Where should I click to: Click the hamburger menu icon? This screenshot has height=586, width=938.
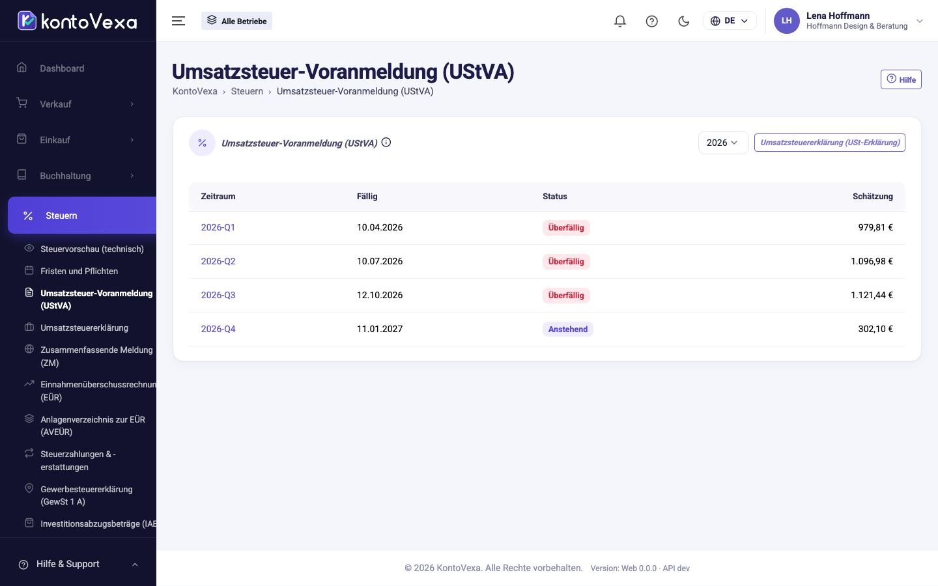(x=178, y=21)
